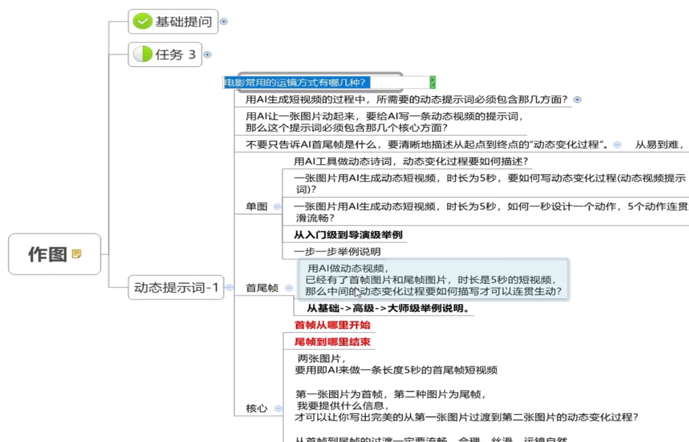Screen dimensions: 689x442
Task: Select the 从入门级到导演级举例 topic
Action: 348,234
